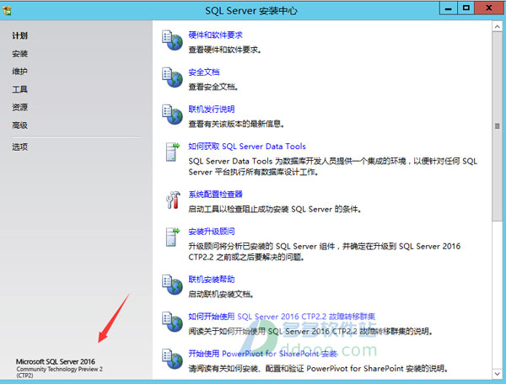Open the 安全文档 link
506x384 pixels.
click(x=203, y=72)
